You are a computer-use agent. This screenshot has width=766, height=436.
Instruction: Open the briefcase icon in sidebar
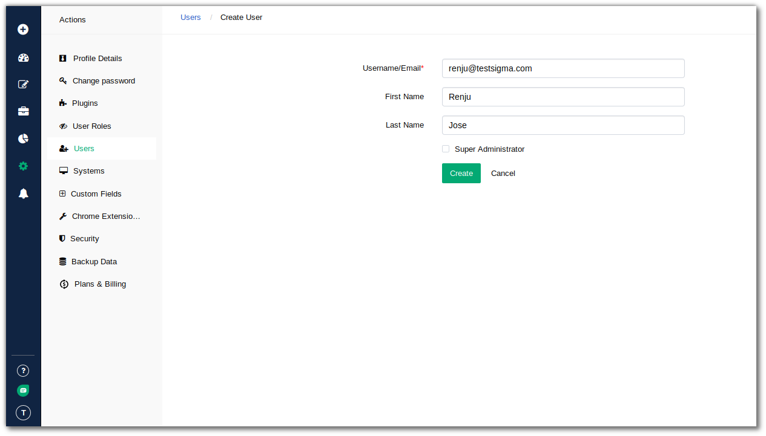[23, 111]
